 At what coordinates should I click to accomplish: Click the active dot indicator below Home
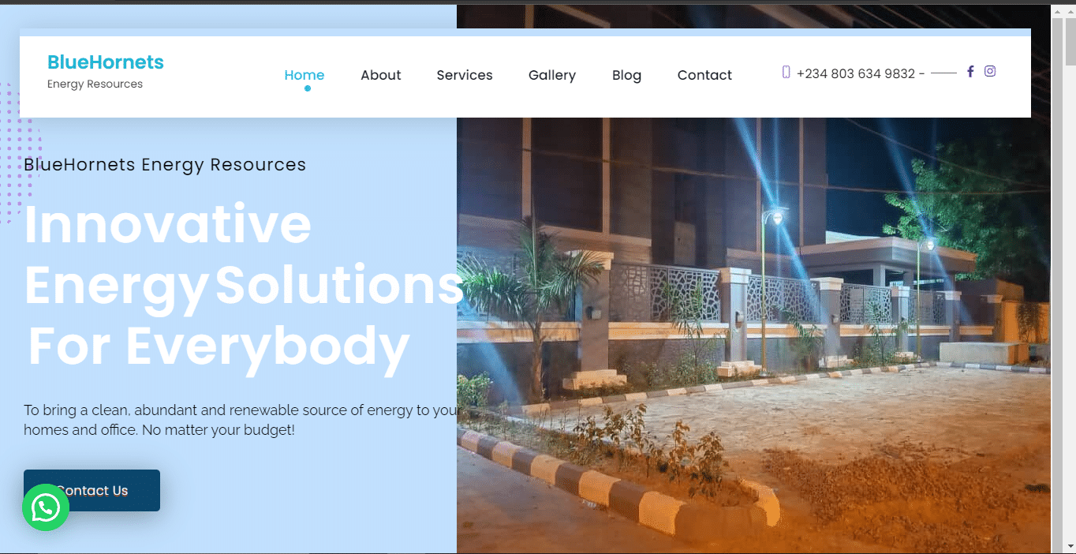pos(308,88)
